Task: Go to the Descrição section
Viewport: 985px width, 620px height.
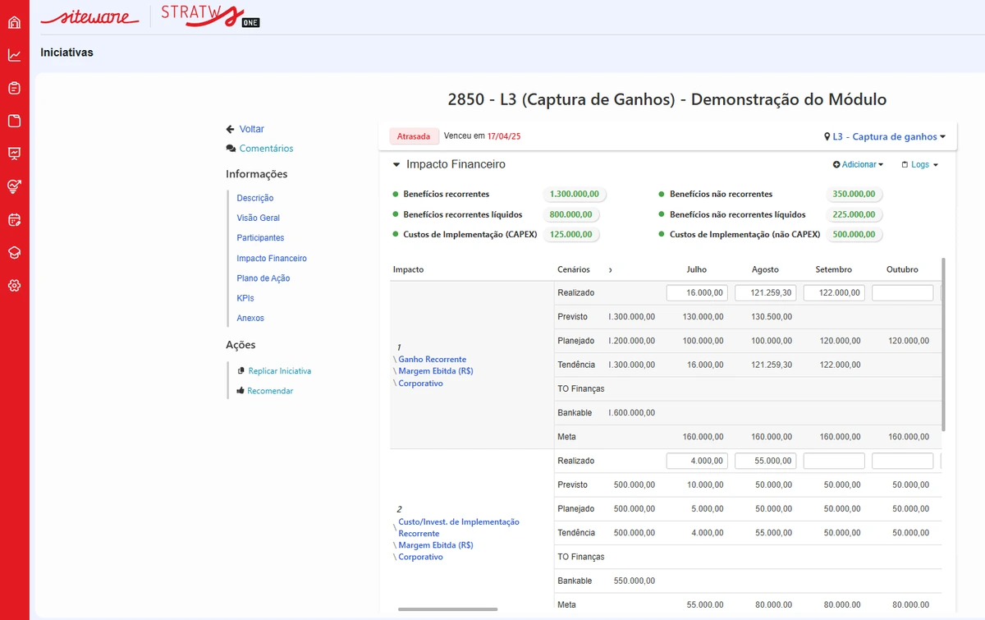Action: (x=255, y=198)
